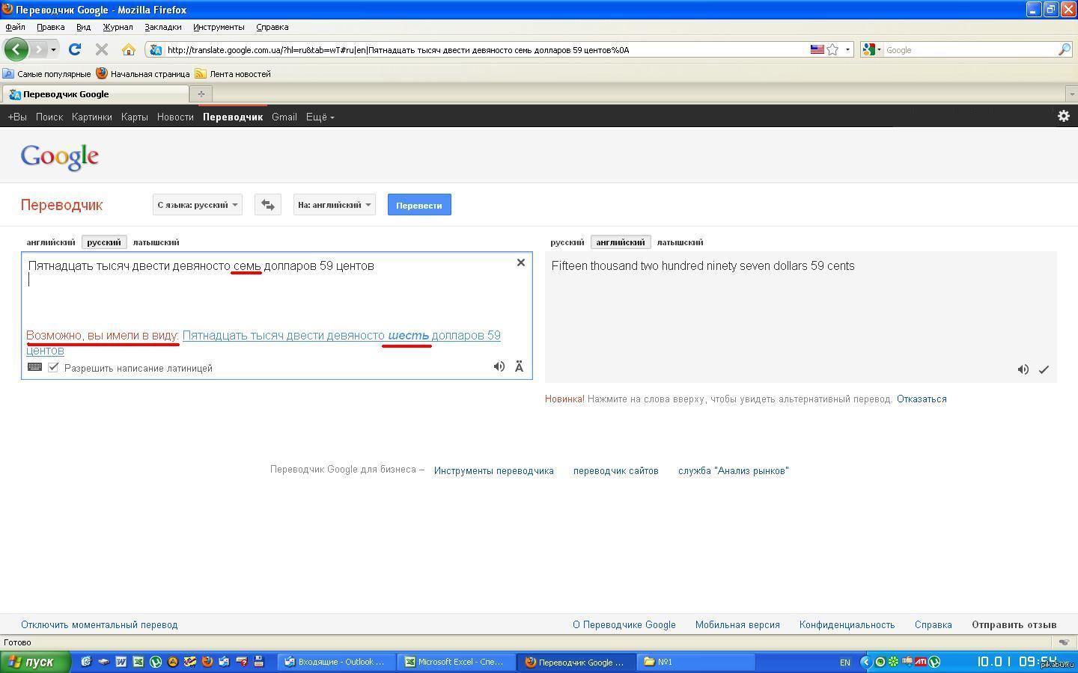This screenshot has width=1078, height=673.
Task: Open Google settings gear icon
Action: click(1063, 116)
